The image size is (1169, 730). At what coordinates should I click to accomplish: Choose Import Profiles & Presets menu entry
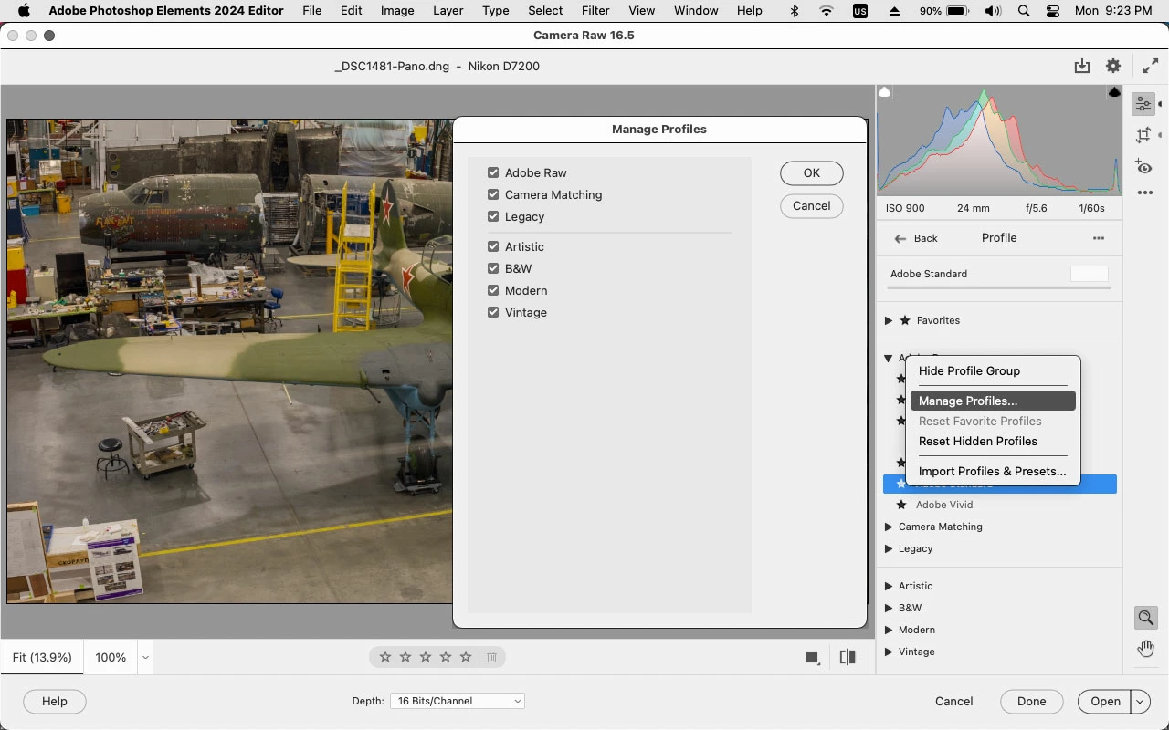pos(992,471)
